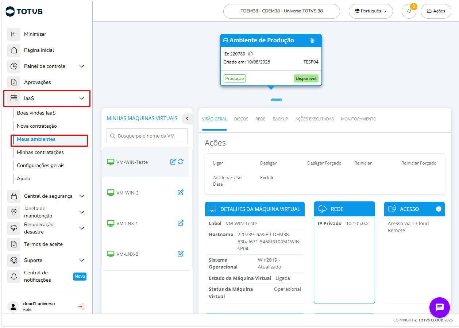Switch to the Rede tab
This screenshot has width=459, height=328.
point(261,119)
